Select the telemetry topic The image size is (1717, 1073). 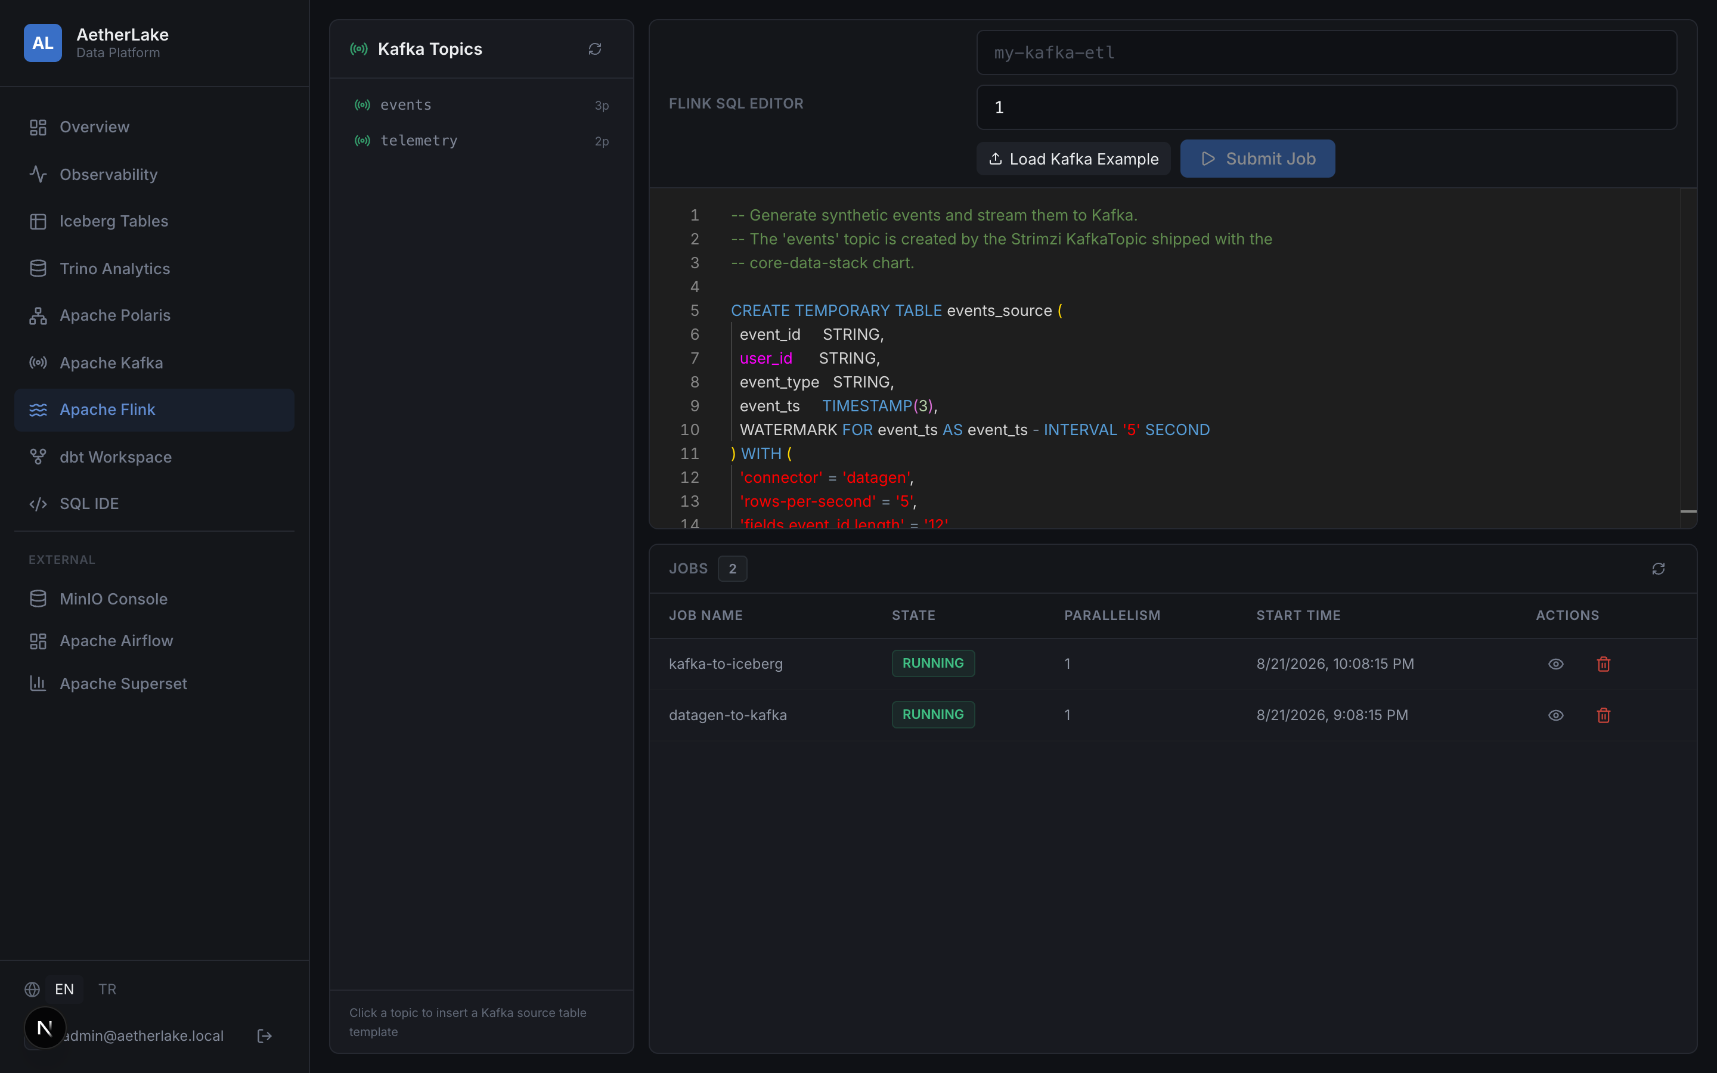tap(482, 141)
